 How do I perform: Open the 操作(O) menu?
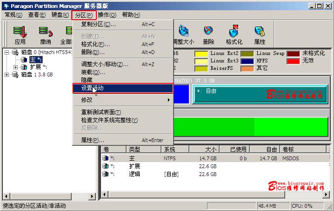(x=107, y=15)
